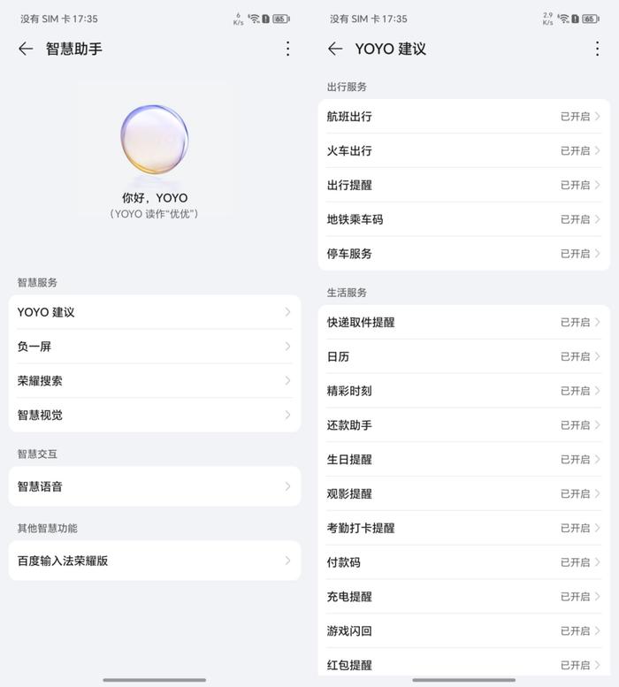Click Wi-Fi icon in right status bar
The image size is (619, 687).
564,19
